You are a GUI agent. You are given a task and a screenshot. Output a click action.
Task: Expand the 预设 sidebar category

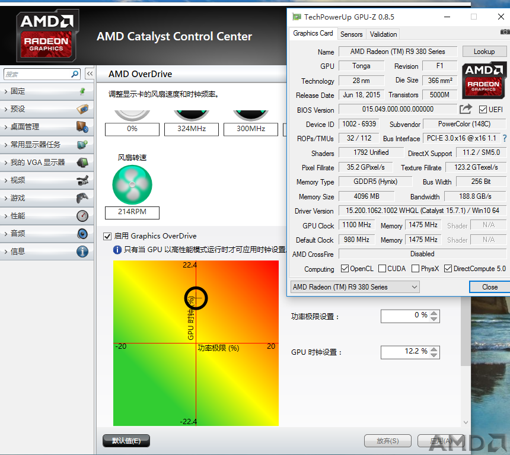47,109
